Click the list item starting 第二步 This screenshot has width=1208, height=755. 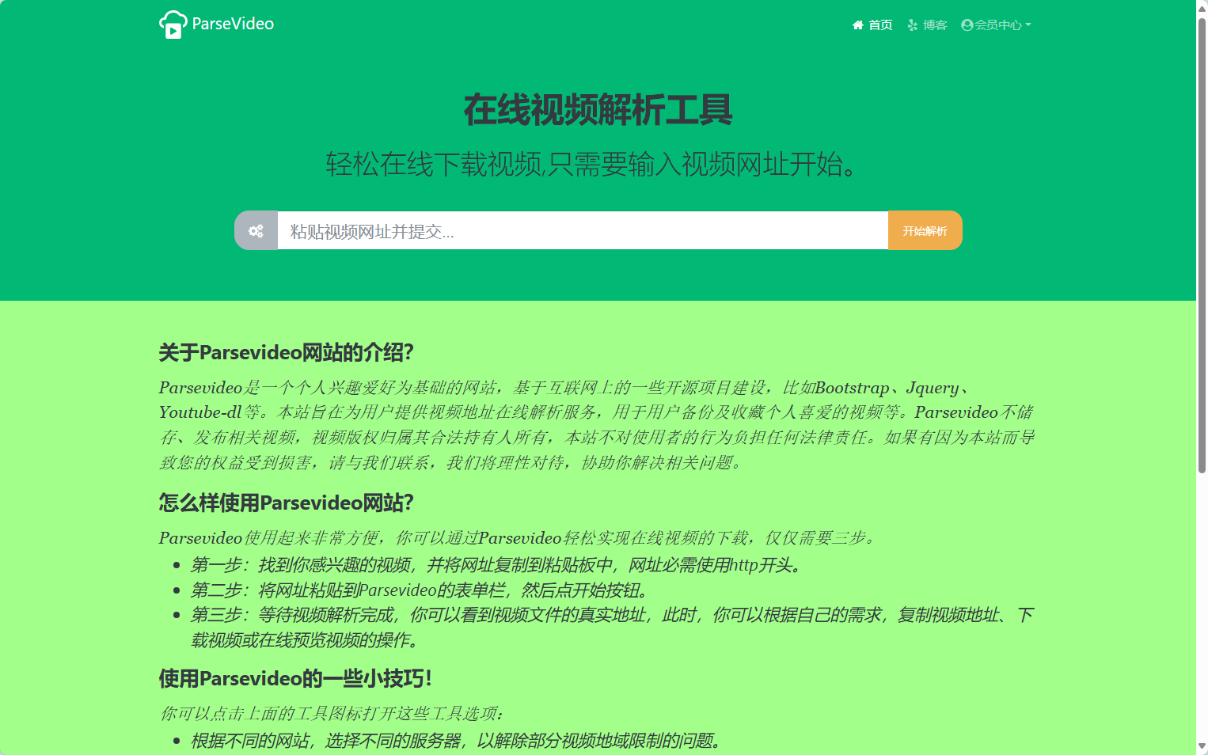tap(421, 590)
